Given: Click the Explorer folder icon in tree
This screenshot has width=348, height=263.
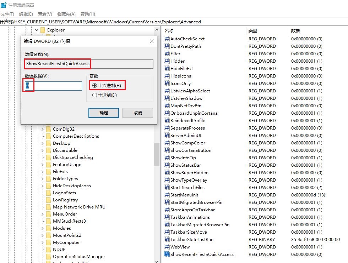Looking at the screenshot, I should click(x=43, y=30).
